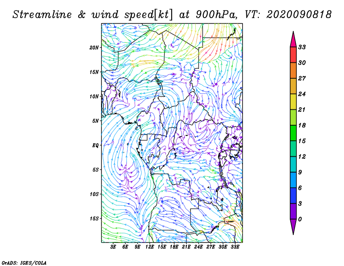Click the valid time '2020090818' in title

coord(299,15)
